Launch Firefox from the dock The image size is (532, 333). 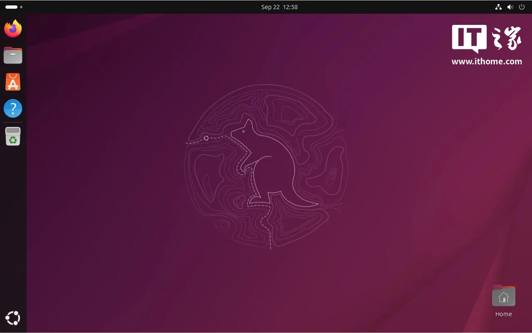pos(13,29)
